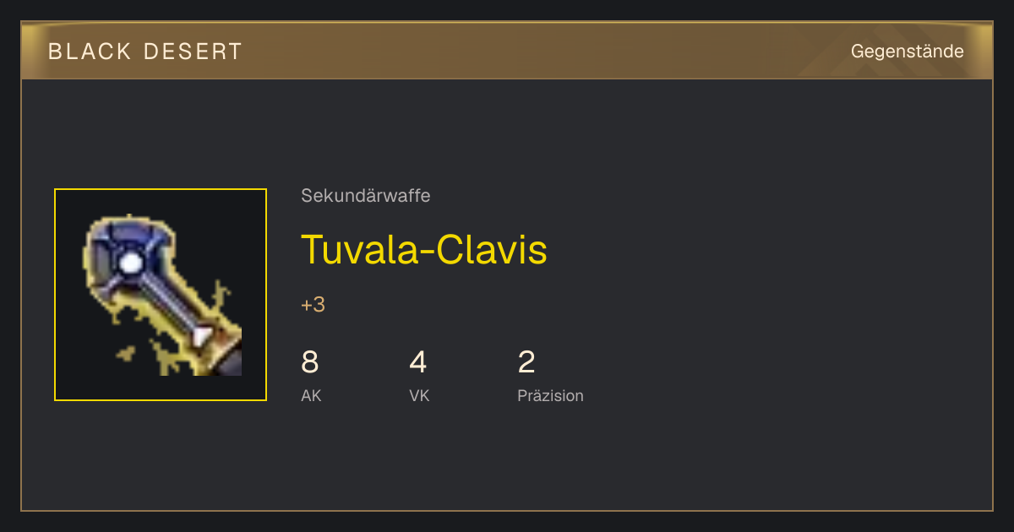Click the Präzision value 2
This screenshot has width=1014, height=532.
pos(526,362)
